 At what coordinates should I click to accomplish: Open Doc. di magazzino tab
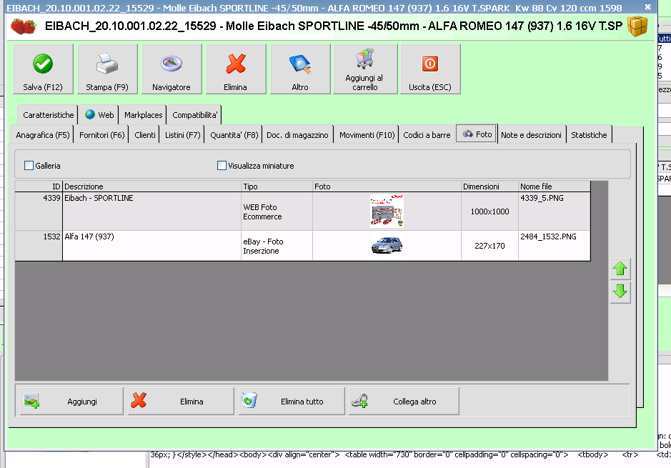click(x=297, y=135)
